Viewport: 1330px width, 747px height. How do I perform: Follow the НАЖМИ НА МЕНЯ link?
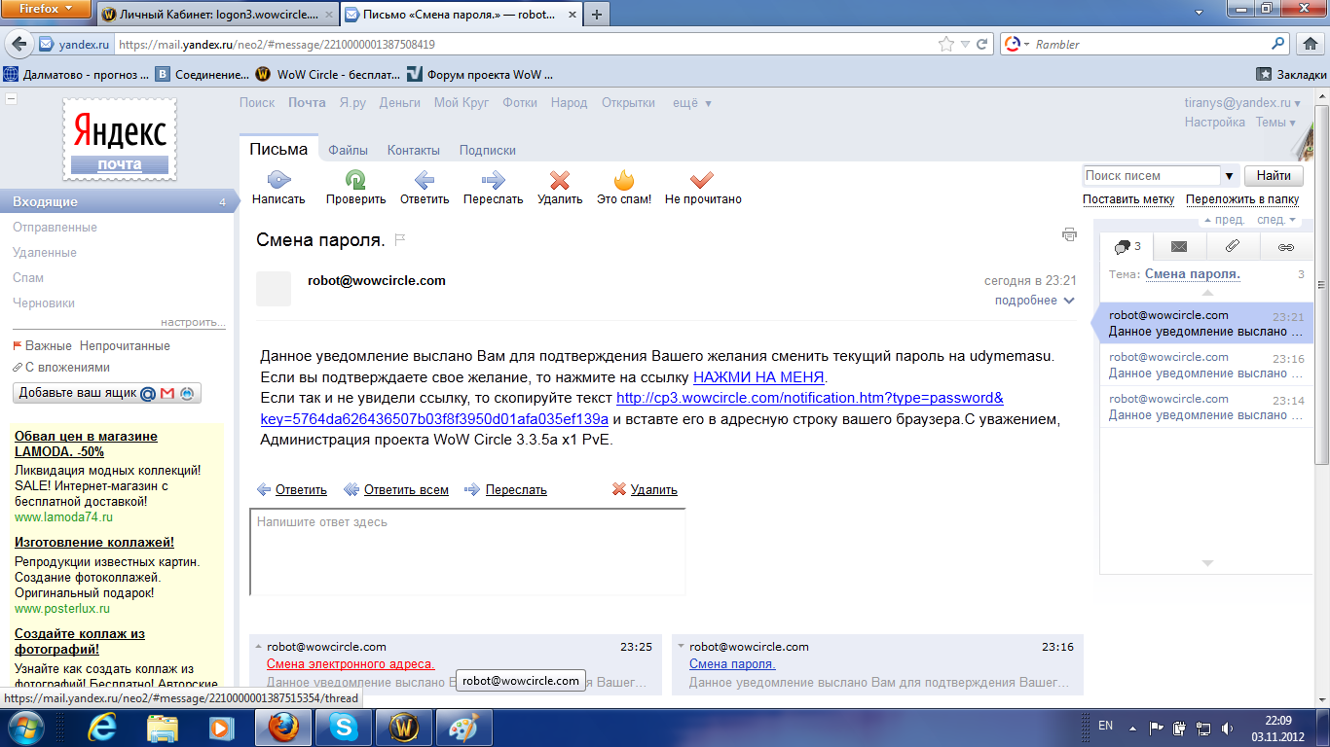758,376
